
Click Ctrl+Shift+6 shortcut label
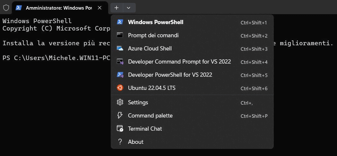tap(254, 89)
